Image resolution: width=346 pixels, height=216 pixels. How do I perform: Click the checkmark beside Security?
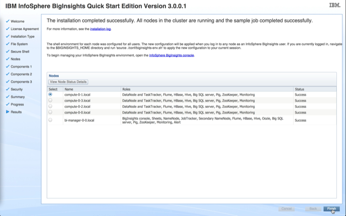[8, 89]
